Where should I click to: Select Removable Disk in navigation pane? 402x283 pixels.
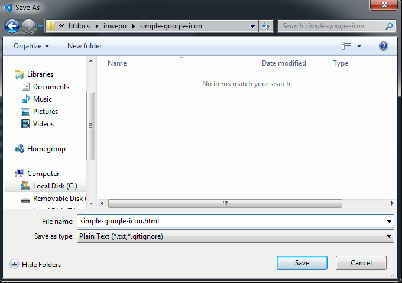(59, 199)
